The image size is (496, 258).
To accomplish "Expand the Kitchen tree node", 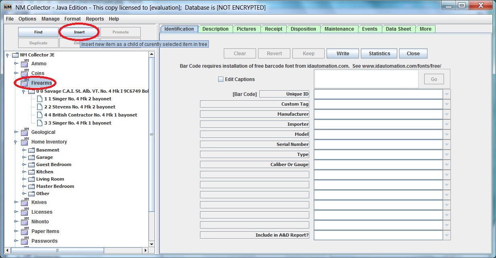I will pyautogui.click(x=24, y=172).
